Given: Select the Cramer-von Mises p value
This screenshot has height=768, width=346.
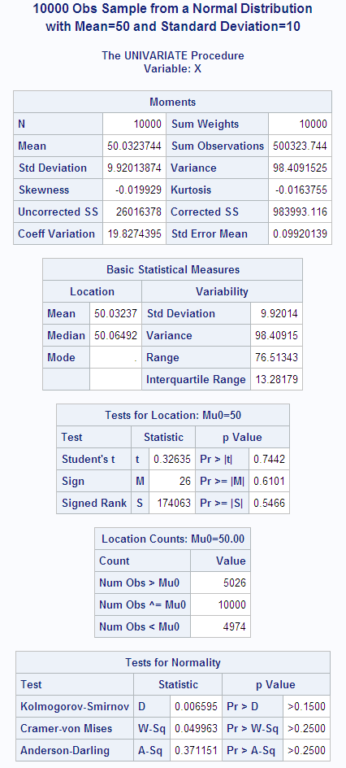Looking at the screenshot, I should [306, 728].
